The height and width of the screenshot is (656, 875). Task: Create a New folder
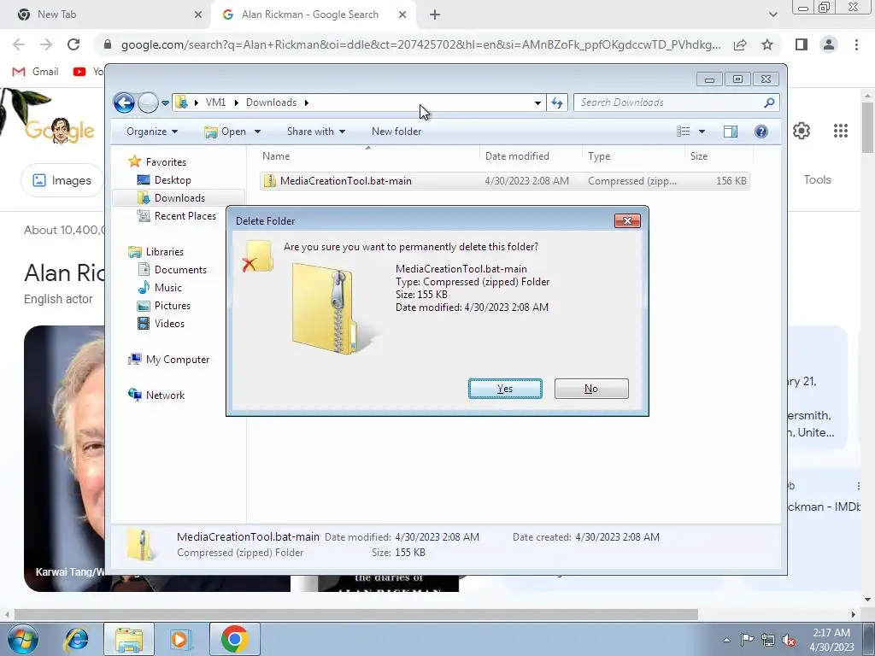396,132
